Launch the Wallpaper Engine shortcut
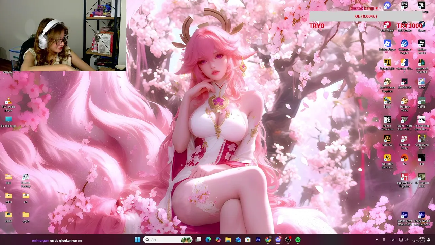Image resolution: width=435 pixels, height=245 pixels. [x=404, y=47]
